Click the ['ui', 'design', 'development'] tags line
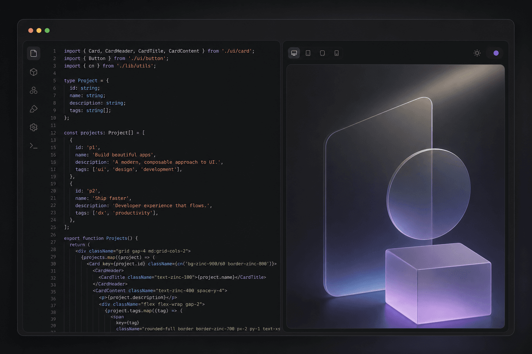This screenshot has height=354, width=532. click(128, 169)
